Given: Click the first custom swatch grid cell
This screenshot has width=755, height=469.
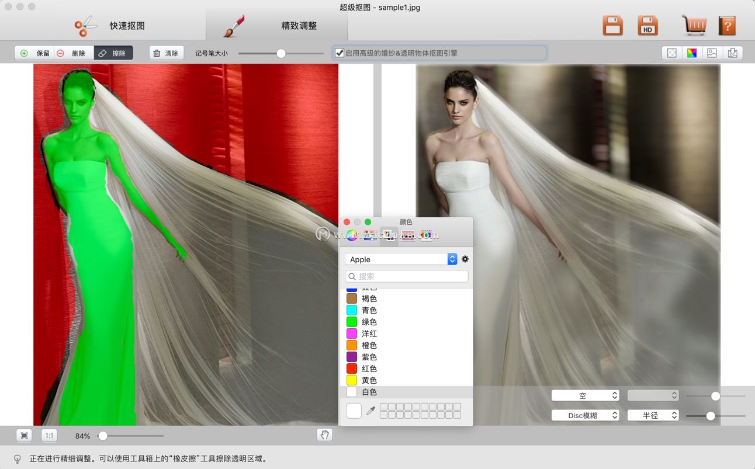Looking at the screenshot, I should [383, 407].
